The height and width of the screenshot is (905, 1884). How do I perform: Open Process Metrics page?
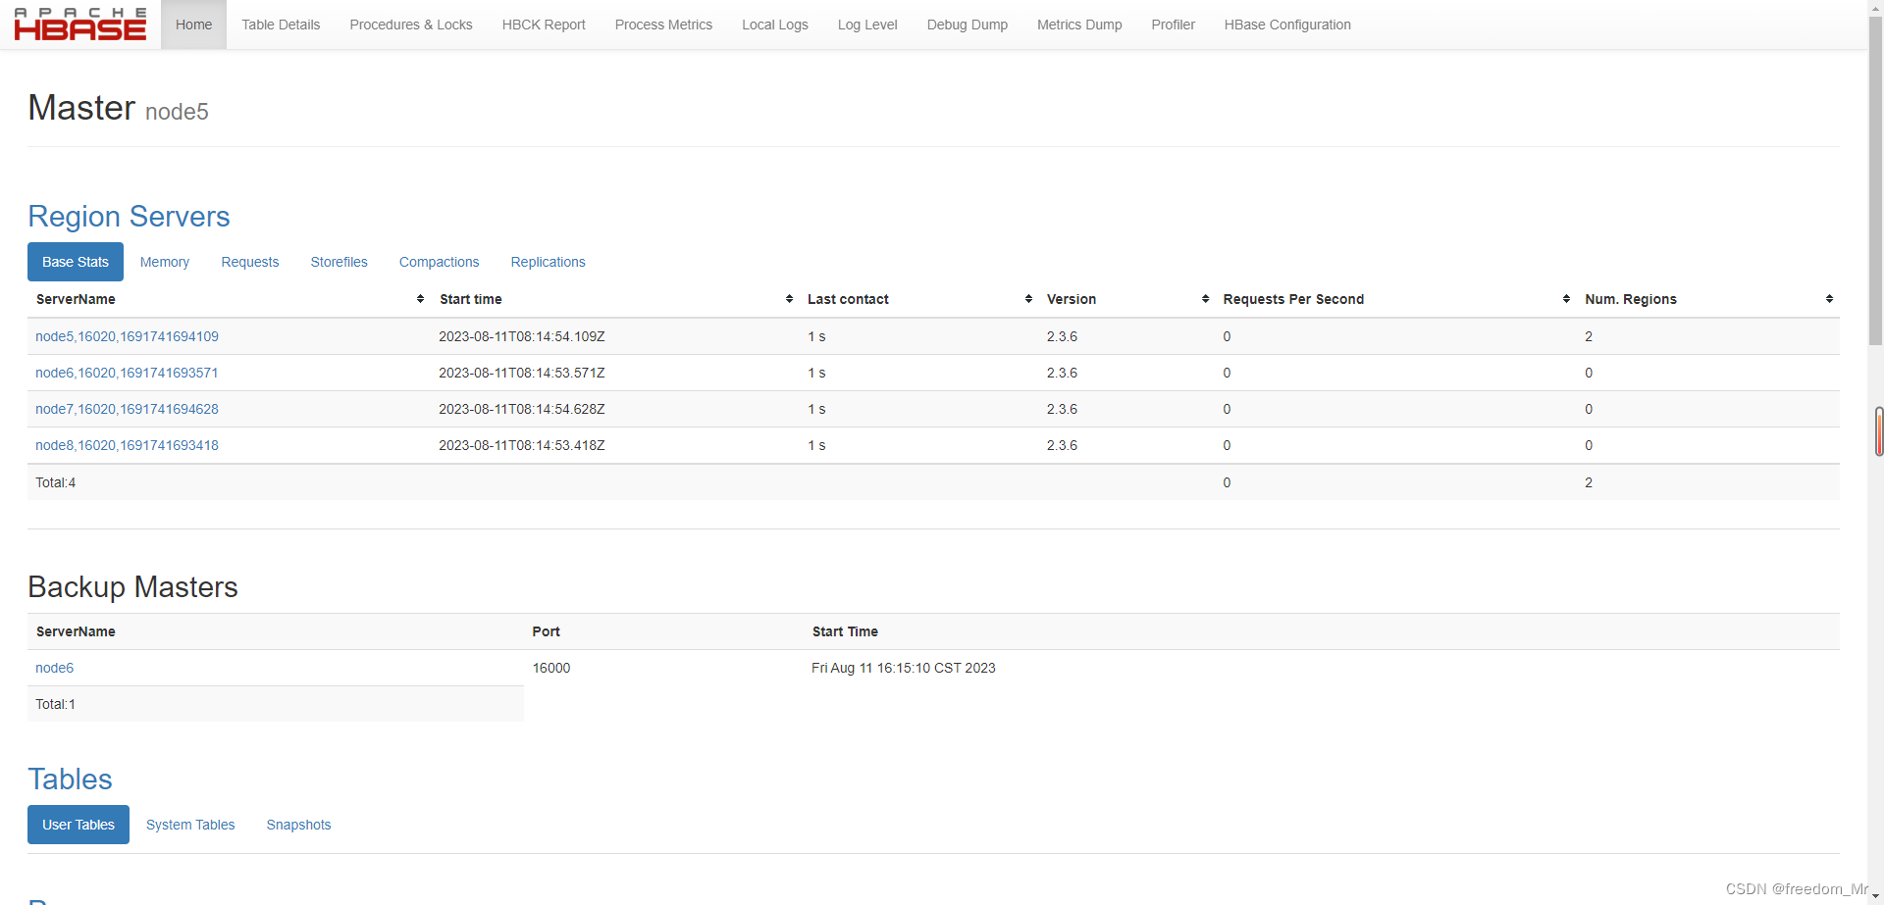tap(663, 25)
